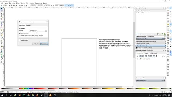Image resolution: width=172 pixels, height=97 pixels.
Task: Open Windows taskbar search
Action: (6, 95)
